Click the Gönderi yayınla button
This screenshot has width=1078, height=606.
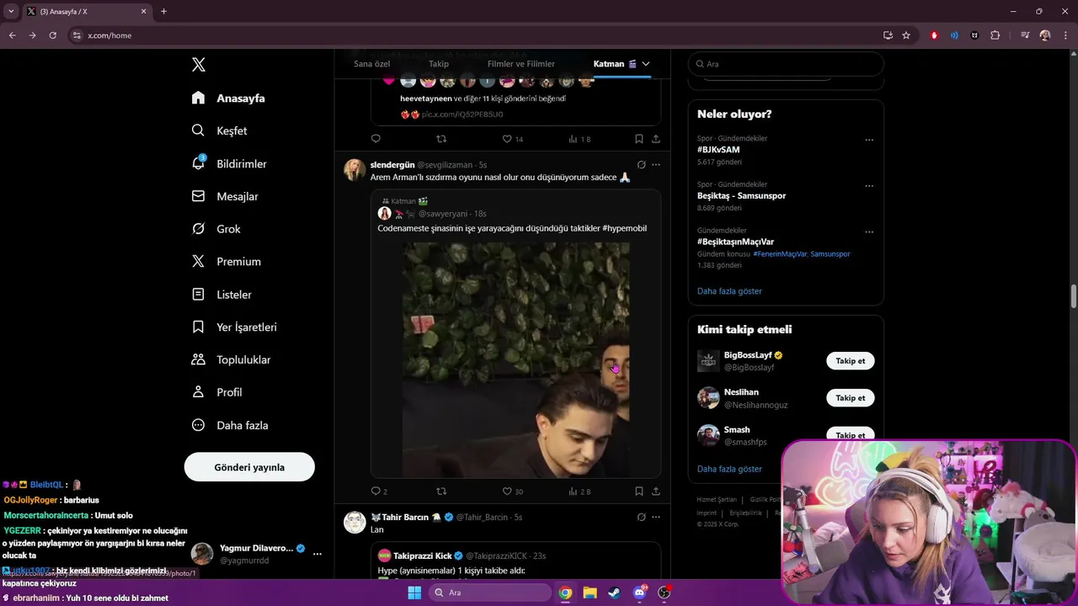click(x=249, y=467)
